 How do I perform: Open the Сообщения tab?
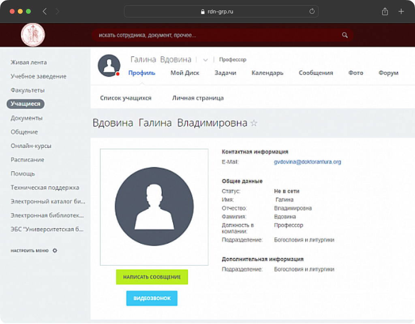click(x=316, y=73)
